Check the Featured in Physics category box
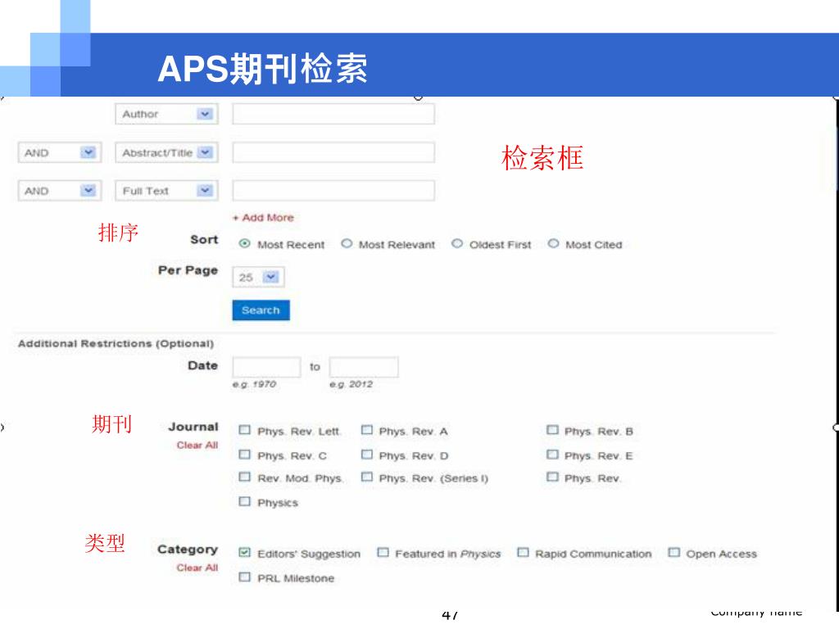 383,553
